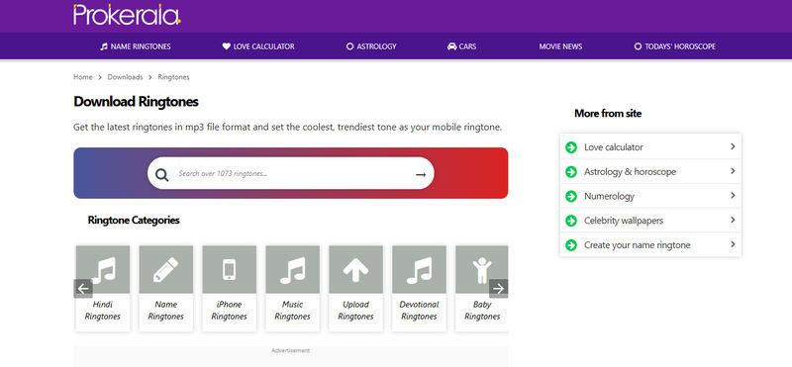Click the Baby Ringtones label
792x367 pixels.
tap(482, 311)
